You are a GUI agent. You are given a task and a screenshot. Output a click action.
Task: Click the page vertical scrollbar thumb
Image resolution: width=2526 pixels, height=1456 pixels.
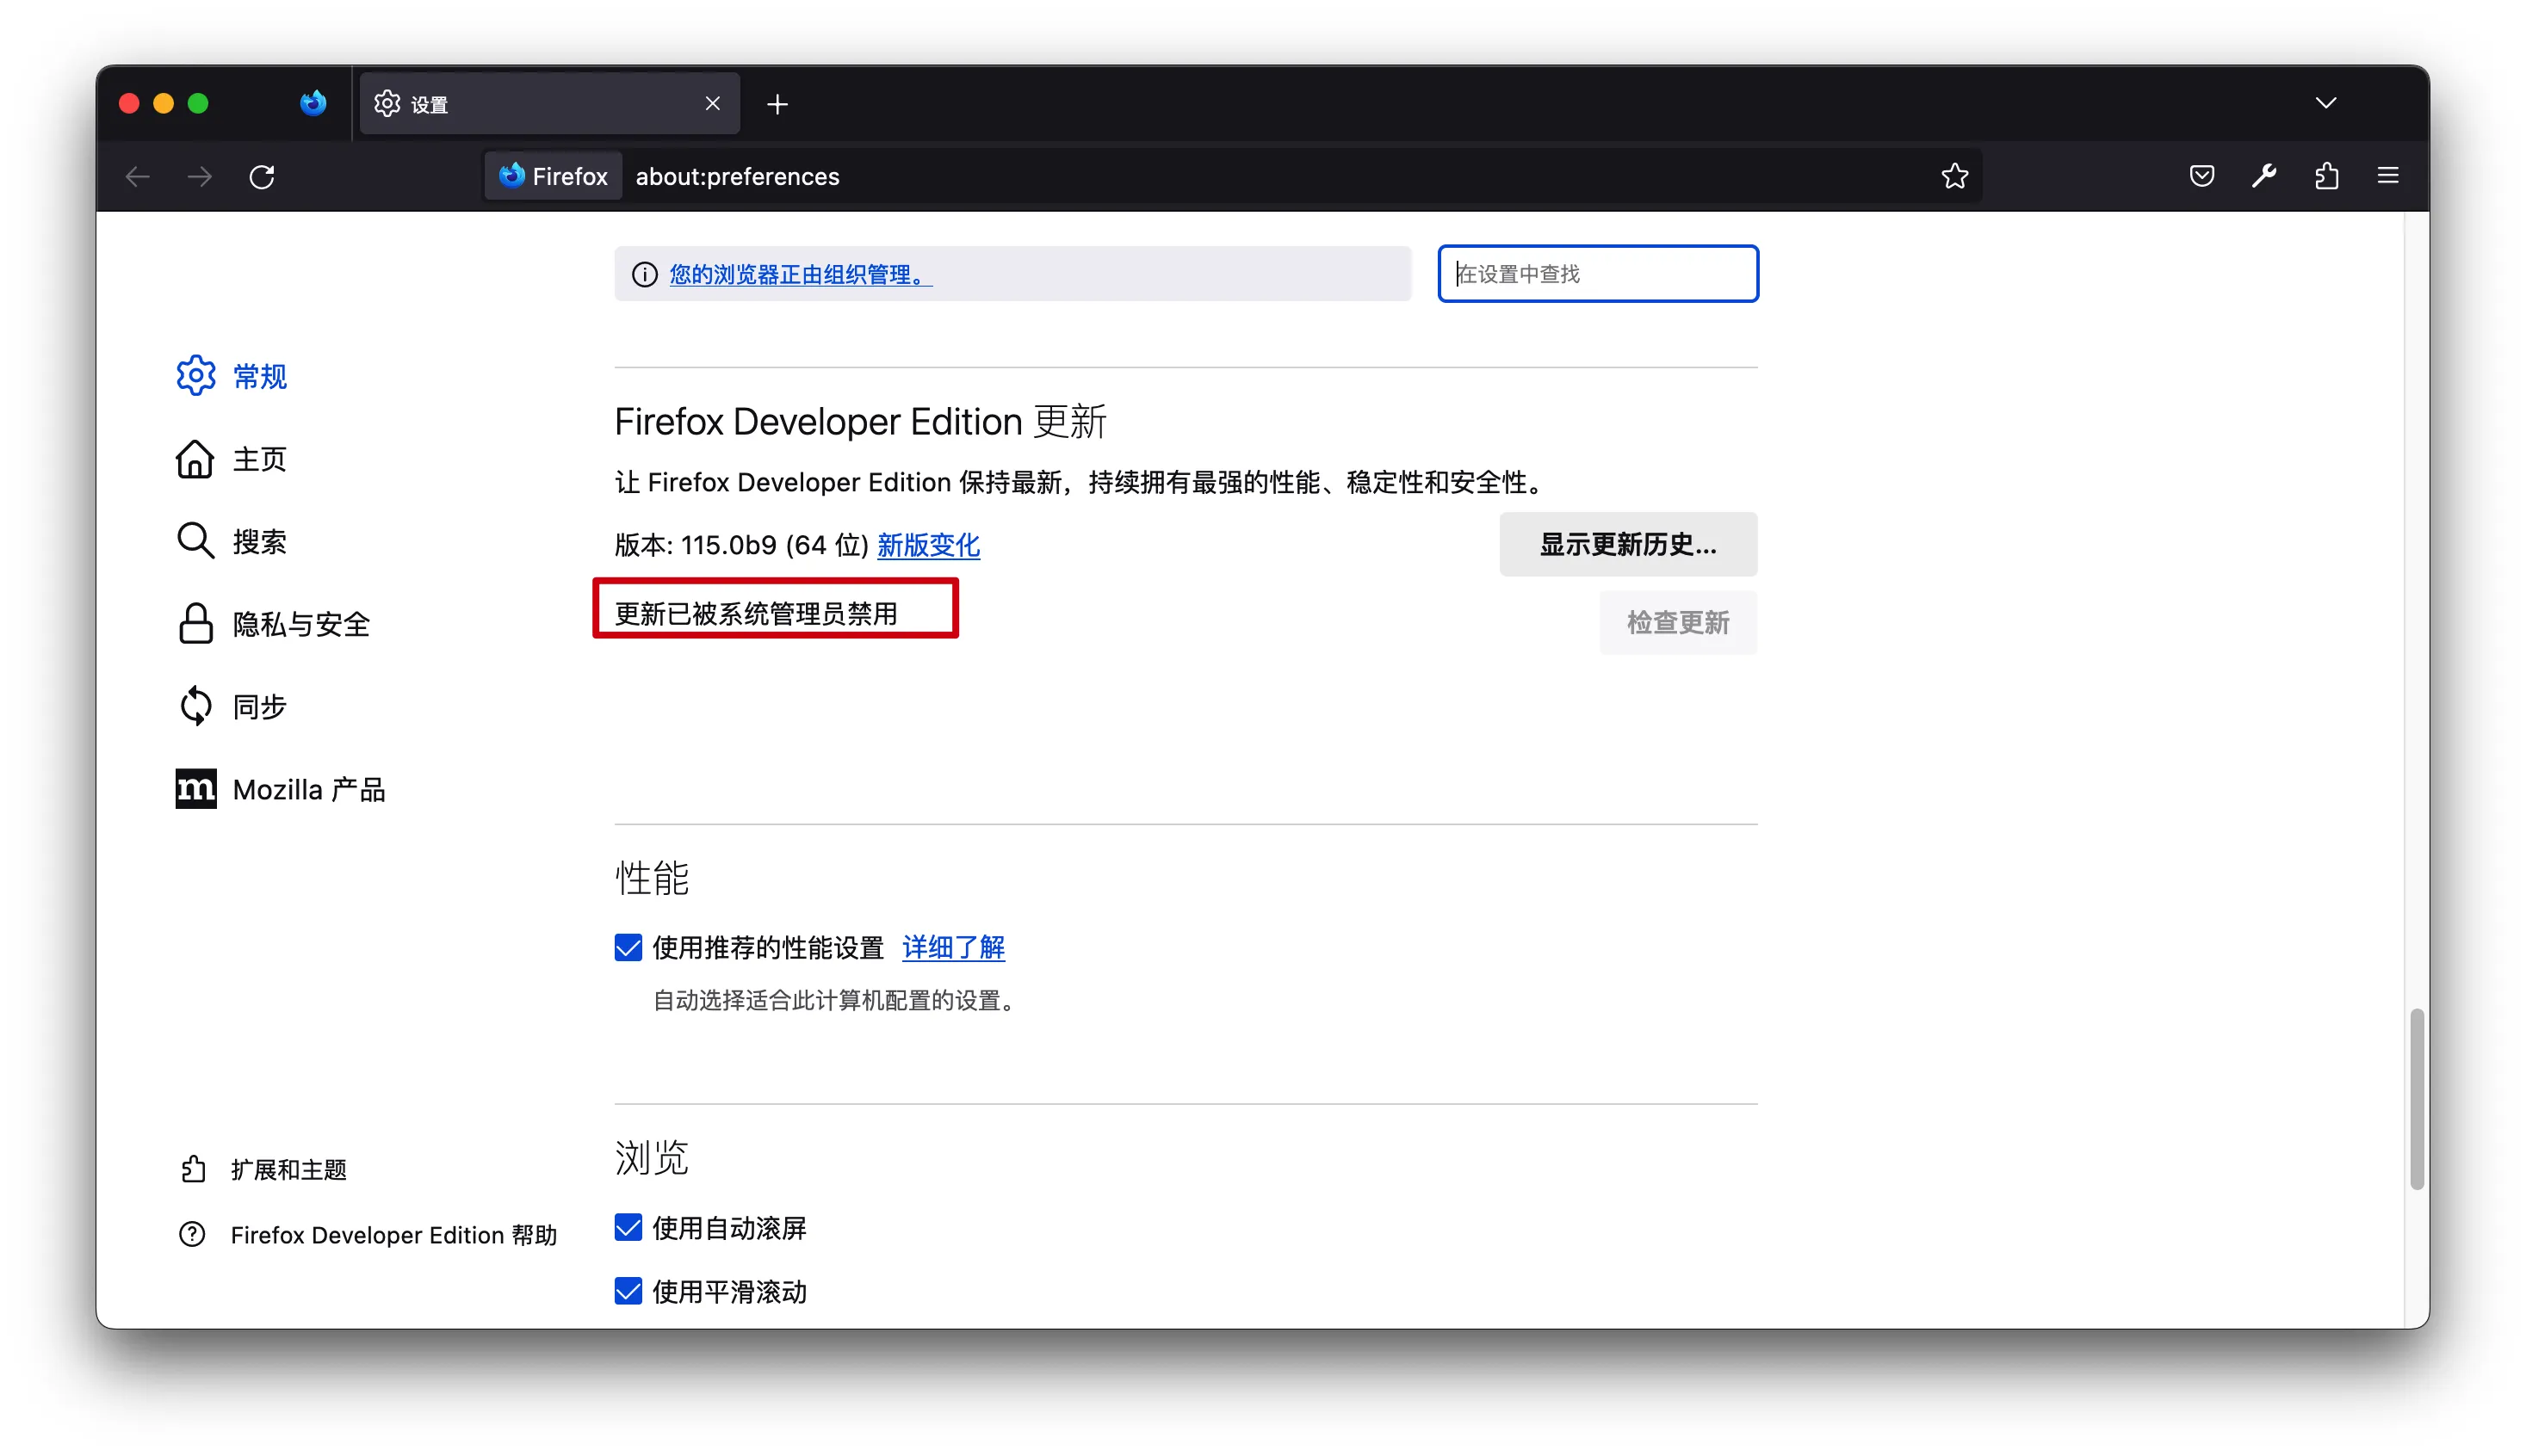pos(2417,1099)
